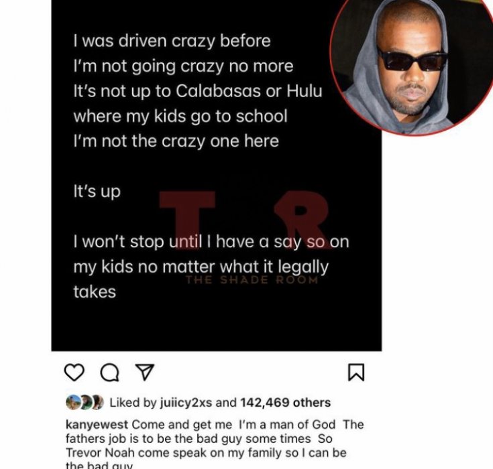This screenshot has height=469, width=493.
Task: Tap the circular profile photo overlay
Action: (x=411, y=66)
